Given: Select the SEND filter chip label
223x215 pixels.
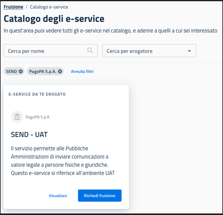Looking at the screenshot, I should point(12,71).
